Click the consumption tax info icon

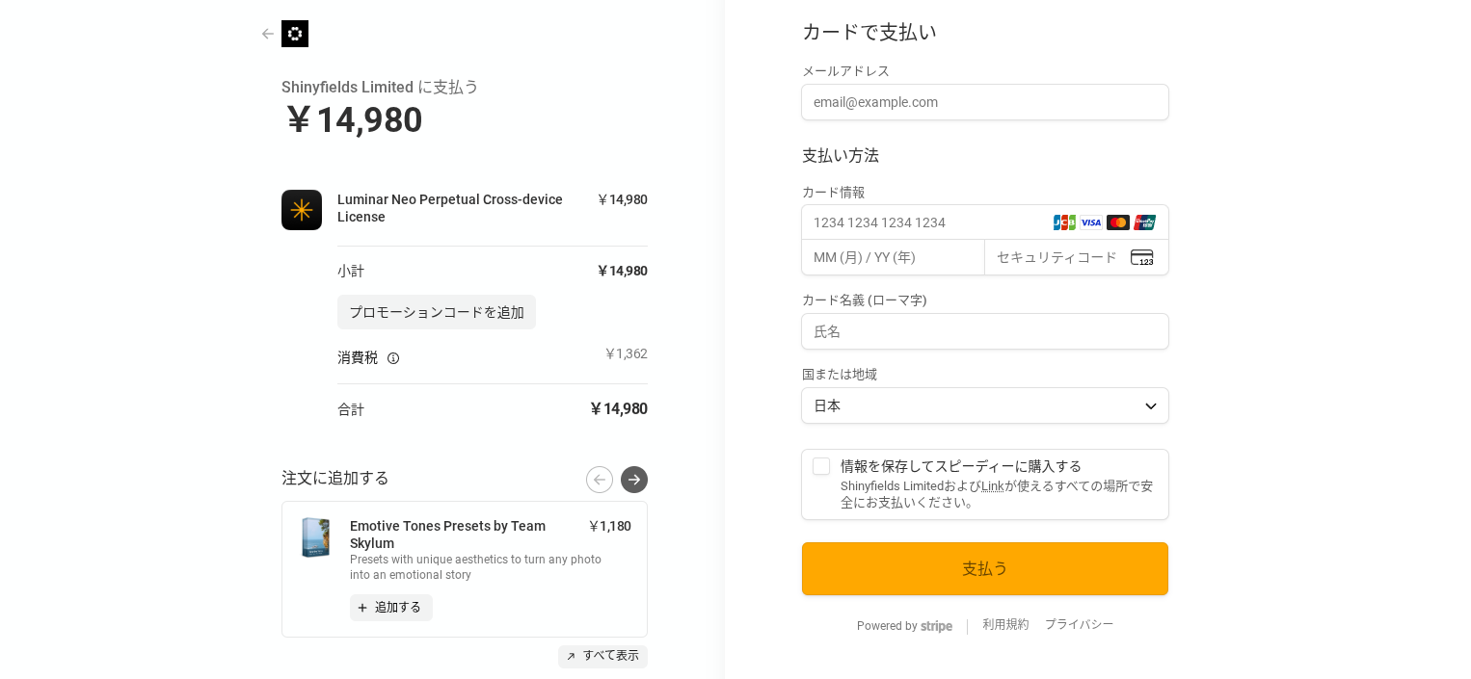393,358
